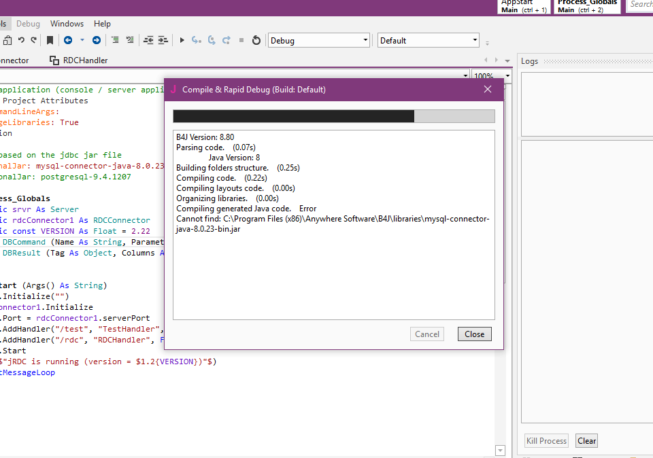
Task: Click the 'Compiling layouts code.' line
Action: 235,188
